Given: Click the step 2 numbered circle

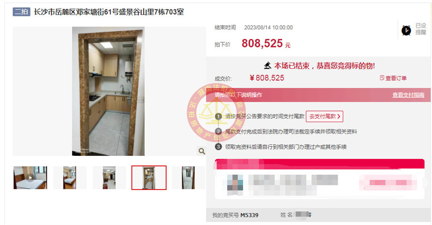Looking at the screenshot, I should click(x=218, y=132).
